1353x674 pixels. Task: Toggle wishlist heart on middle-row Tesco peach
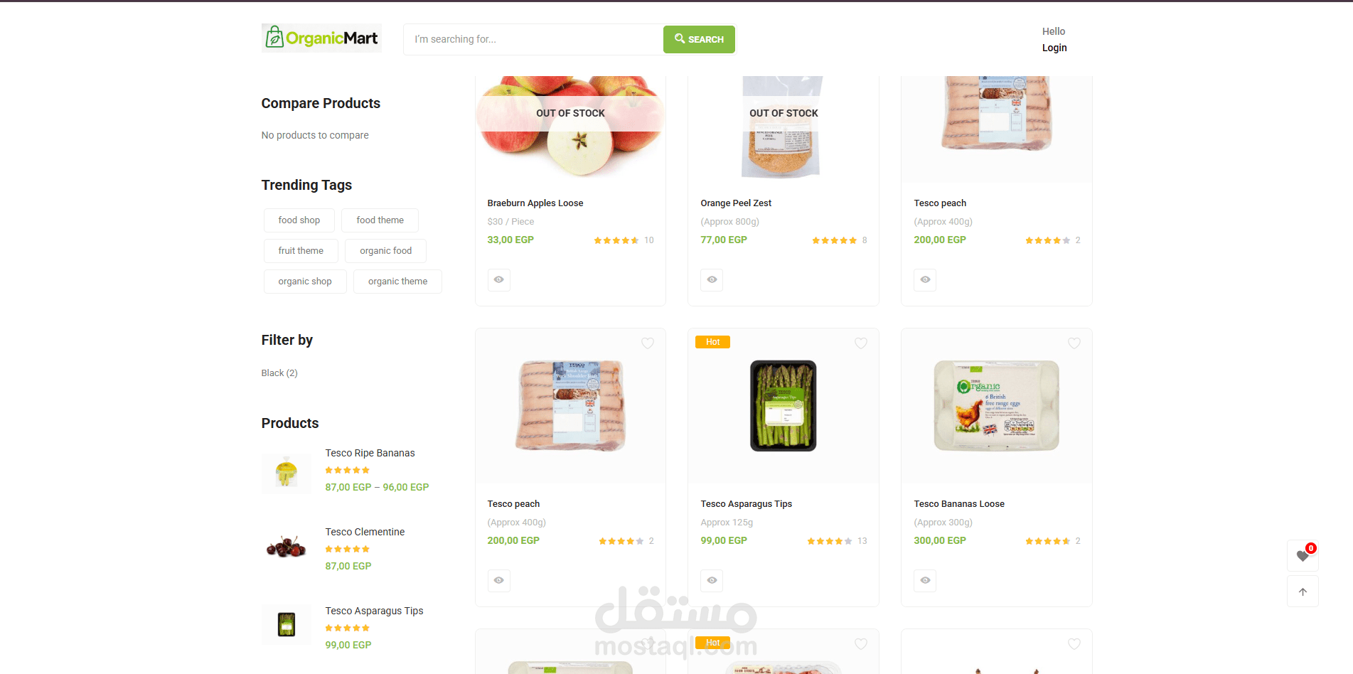point(647,343)
